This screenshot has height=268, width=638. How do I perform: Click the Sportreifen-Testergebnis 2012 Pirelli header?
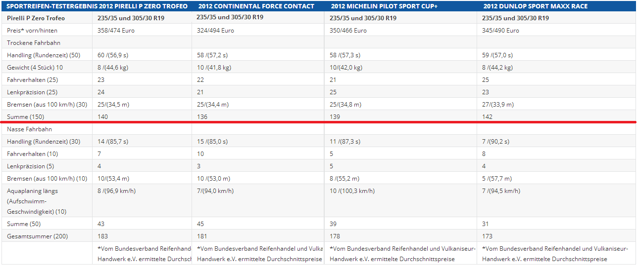[x=98, y=6]
